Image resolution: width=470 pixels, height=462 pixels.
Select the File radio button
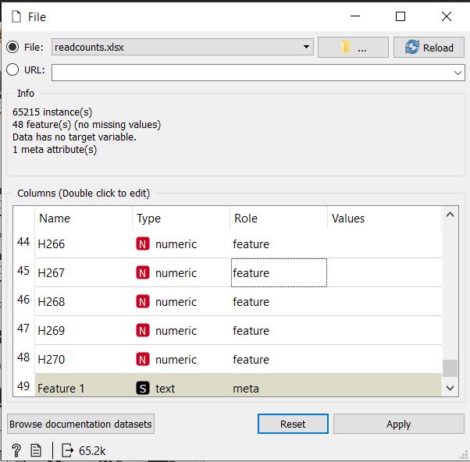tap(12, 47)
